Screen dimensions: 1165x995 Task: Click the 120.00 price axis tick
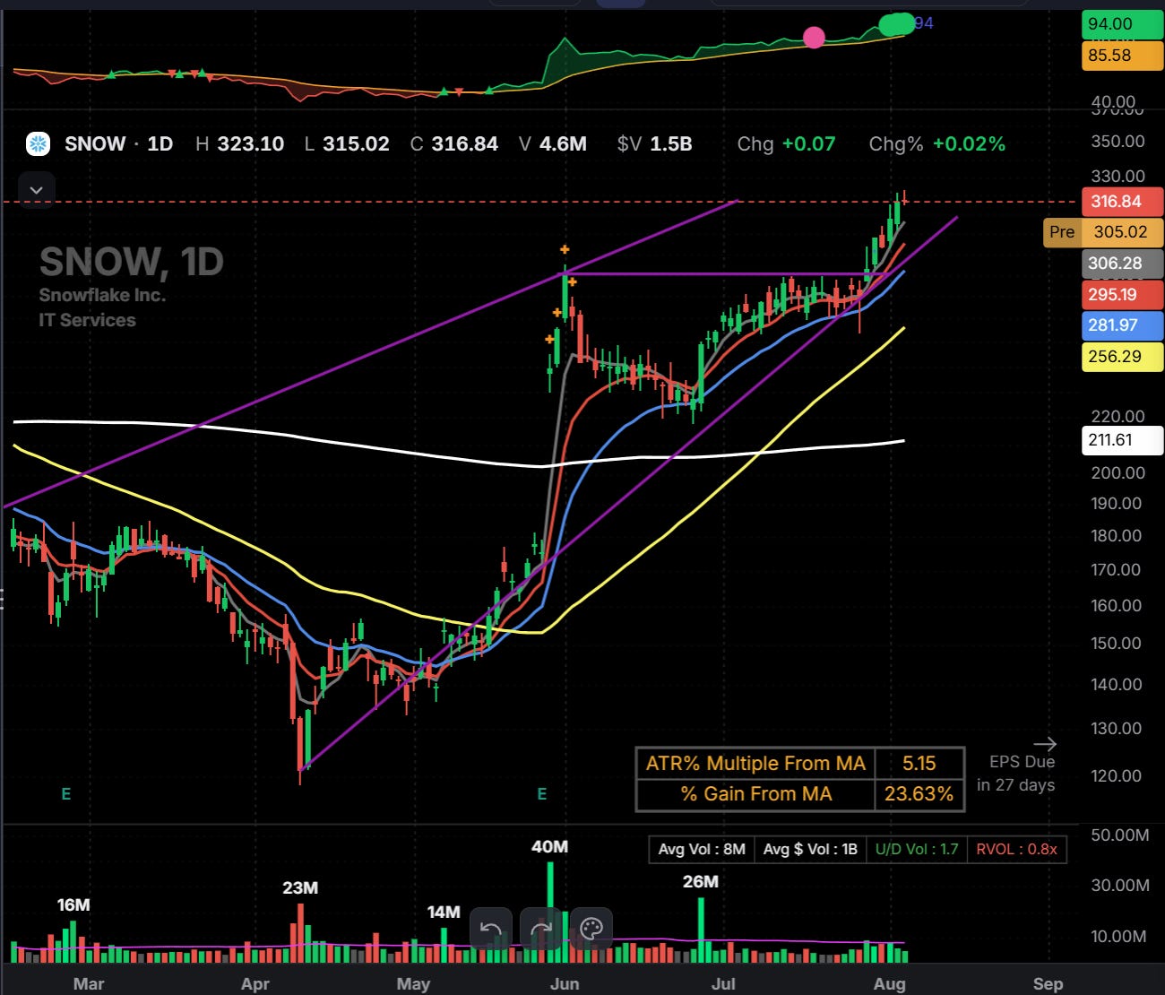pyautogui.click(x=1118, y=776)
